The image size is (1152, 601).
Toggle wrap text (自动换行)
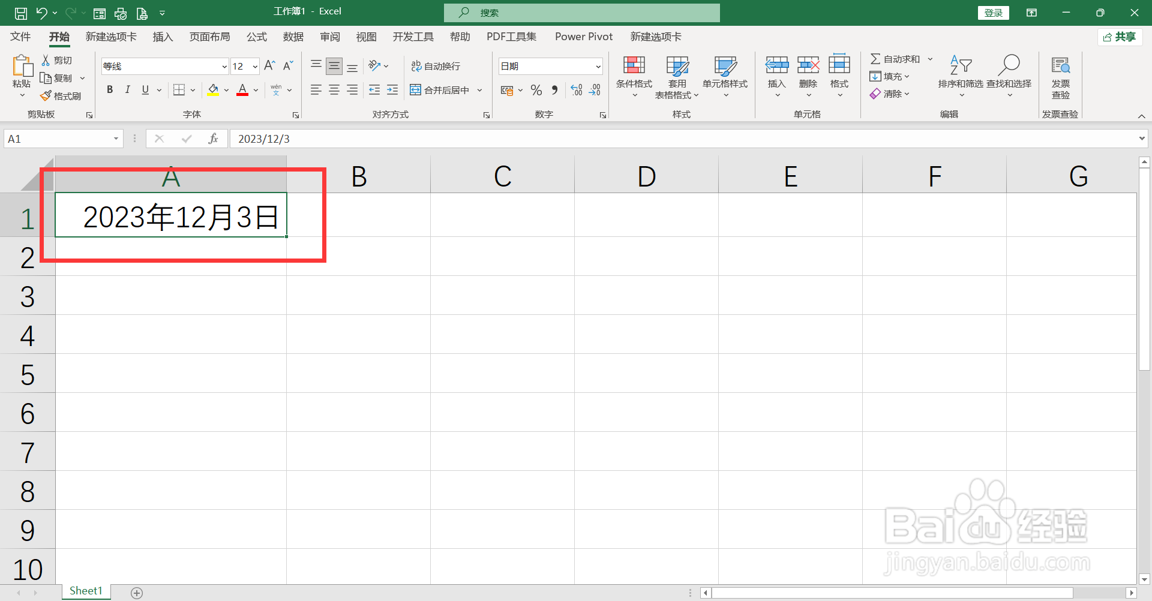436,66
